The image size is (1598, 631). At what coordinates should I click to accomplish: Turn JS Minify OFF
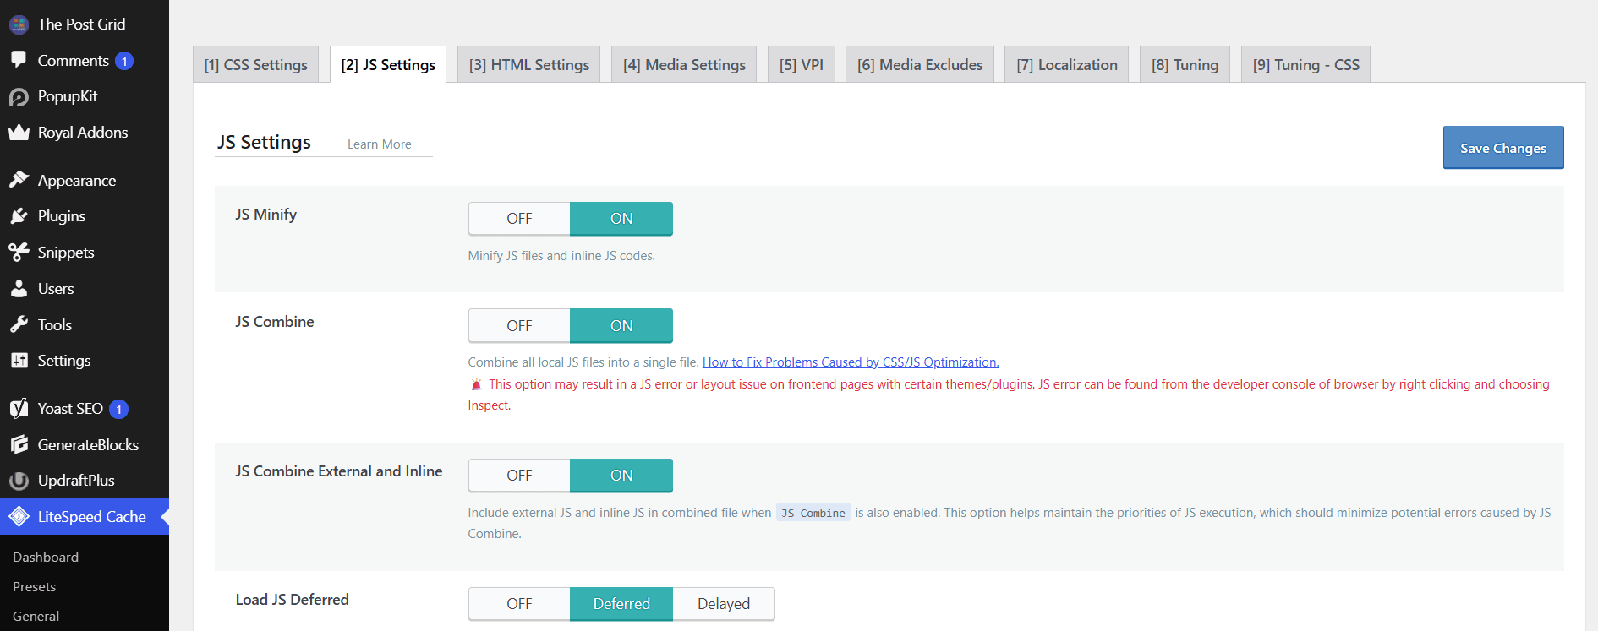coord(519,219)
